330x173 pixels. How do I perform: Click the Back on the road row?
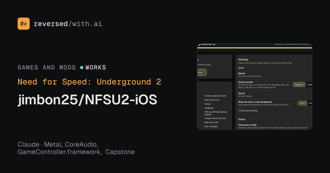[x=211, y=122]
